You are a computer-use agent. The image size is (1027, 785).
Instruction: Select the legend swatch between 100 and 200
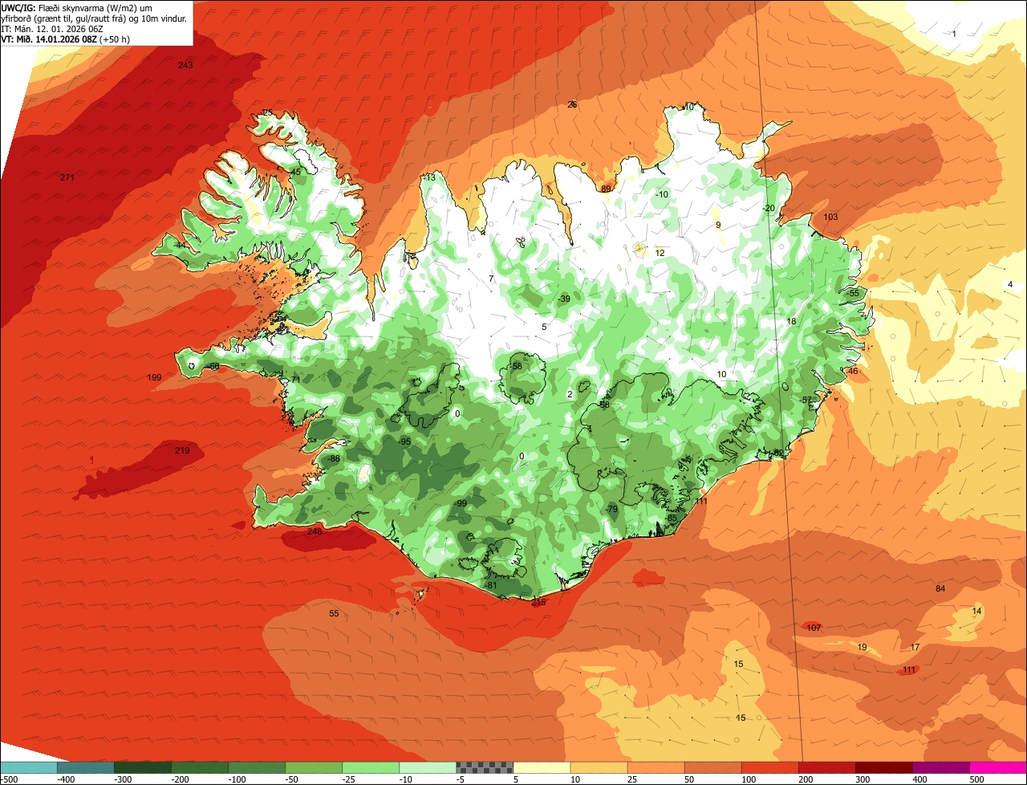770,767
